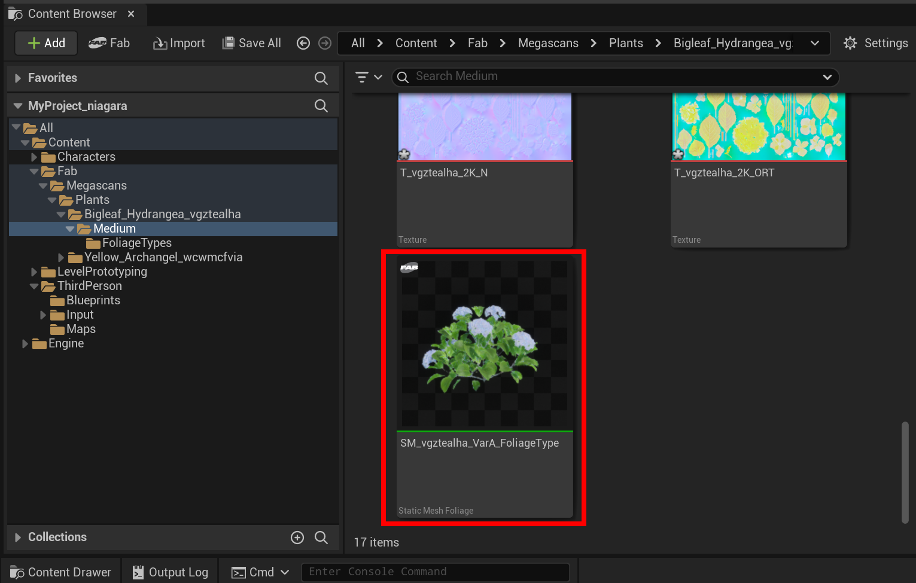Select Yellow_Archangel_wcwmcfvia folder
The width and height of the screenshot is (916, 583).
[x=163, y=257]
